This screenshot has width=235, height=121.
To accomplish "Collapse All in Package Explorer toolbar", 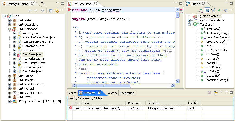I will (x=51, y=10).
